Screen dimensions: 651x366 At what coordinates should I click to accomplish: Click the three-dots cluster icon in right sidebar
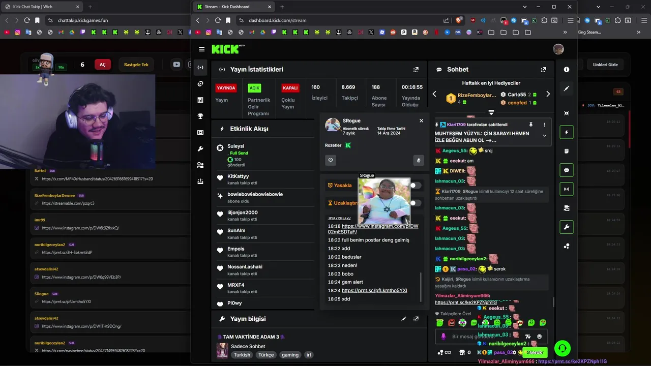567,246
